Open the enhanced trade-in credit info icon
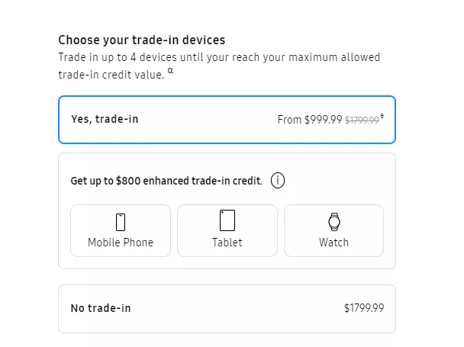 point(278,180)
